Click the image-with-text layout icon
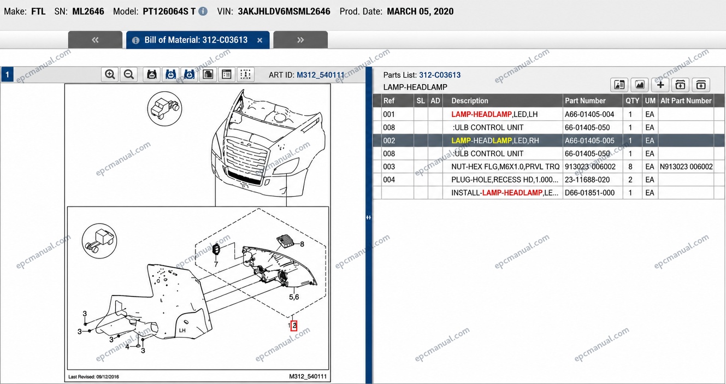Screen dimensions: 726x384 coord(619,85)
